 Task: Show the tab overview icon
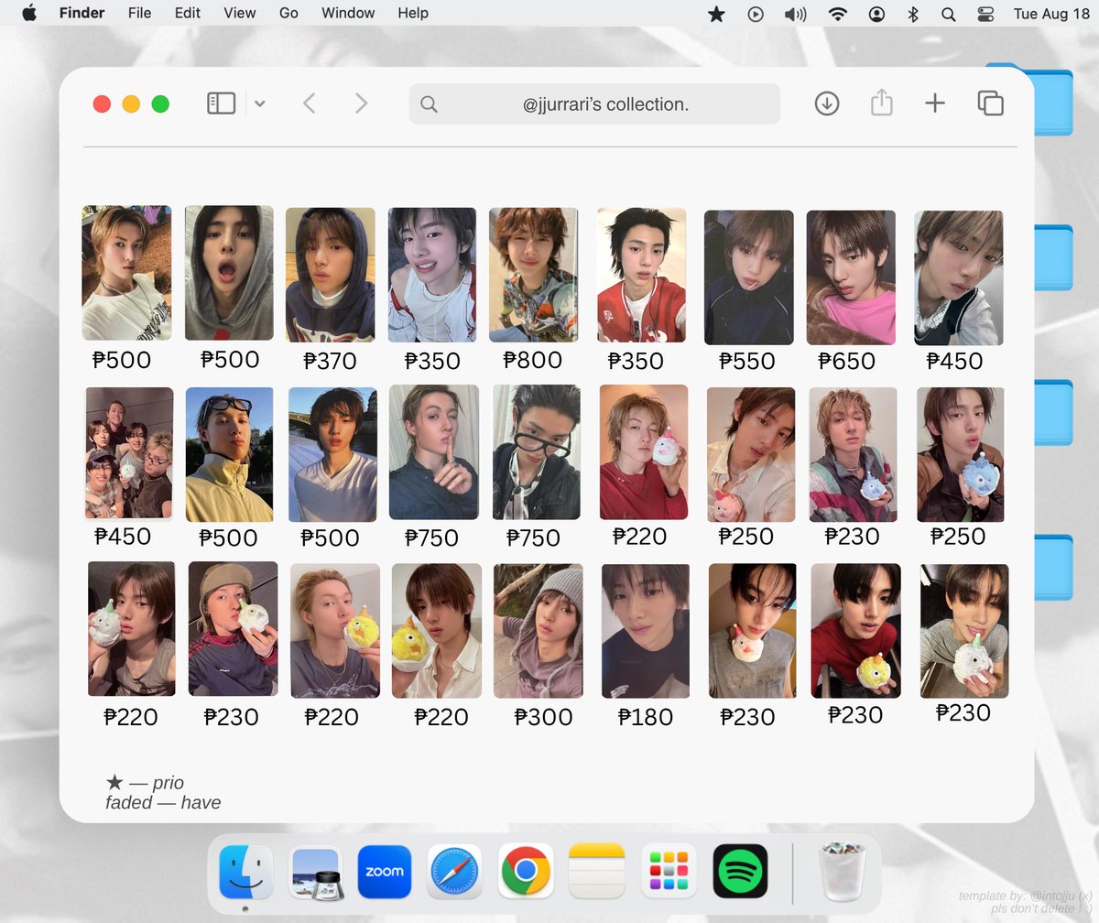click(990, 103)
